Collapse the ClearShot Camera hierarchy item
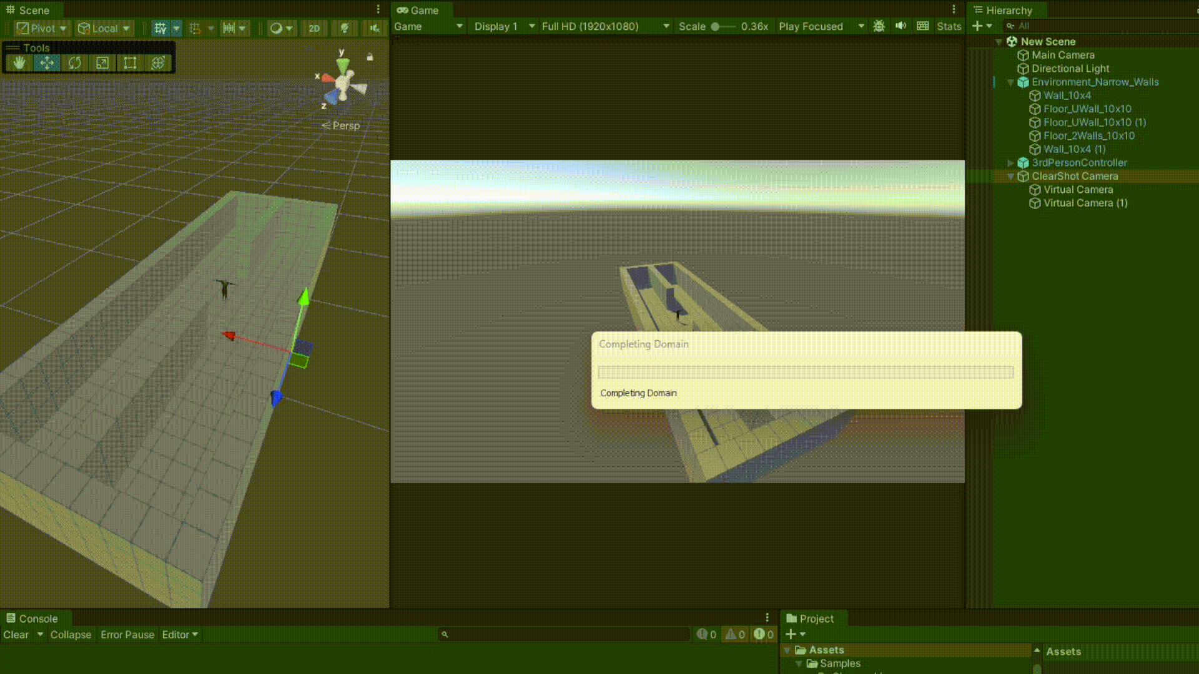1199x674 pixels. [x=1010, y=177]
